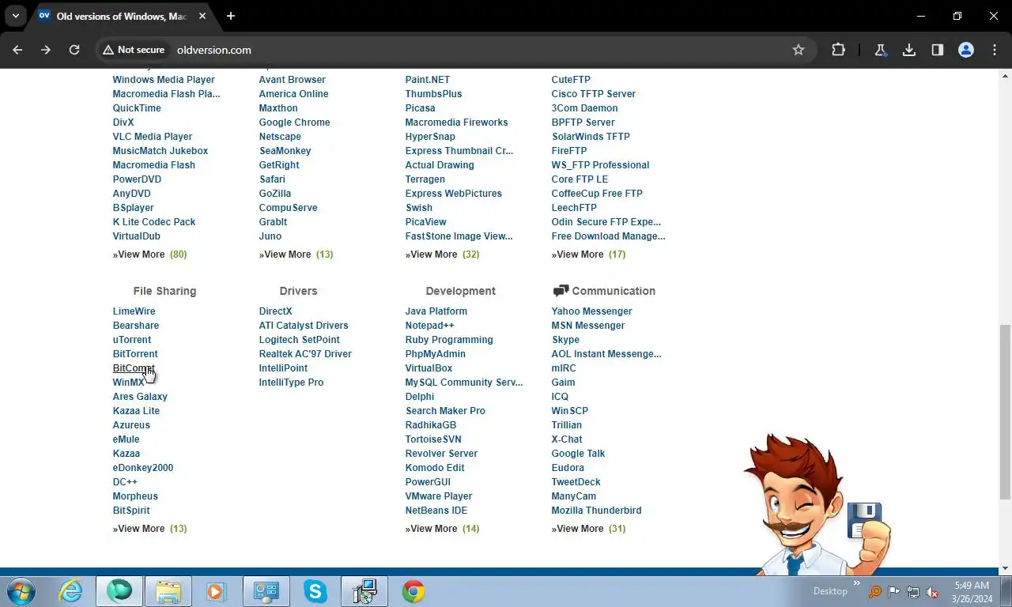
Task: Open the VirtualBox link
Action: click(x=429, y=368)
